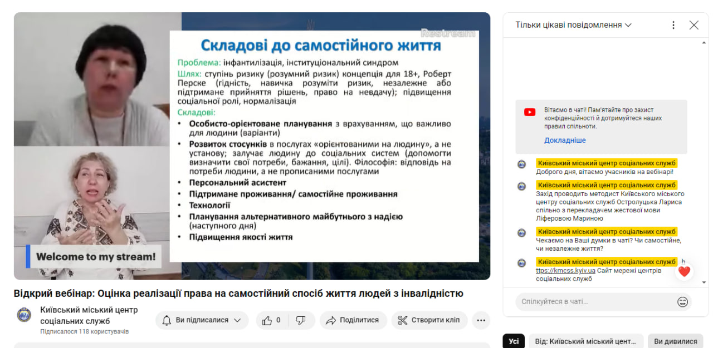The width and height of the screenshot is (713, 348).
Task: Open the Ви підписалися subscription dropdown
Action: click(x=202, y=320)
